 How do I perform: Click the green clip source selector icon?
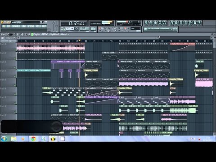point(32,34)
